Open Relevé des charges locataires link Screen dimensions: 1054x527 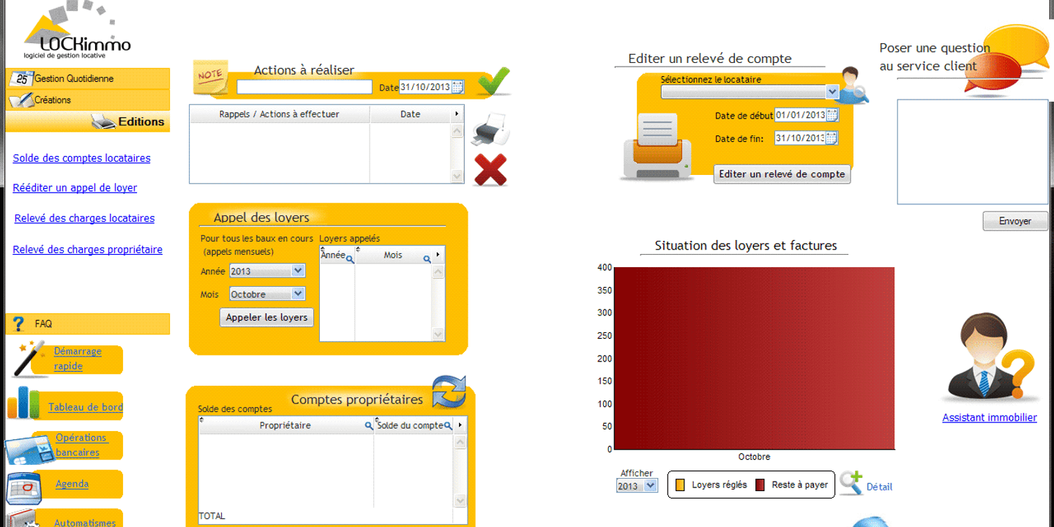point(84,218)
